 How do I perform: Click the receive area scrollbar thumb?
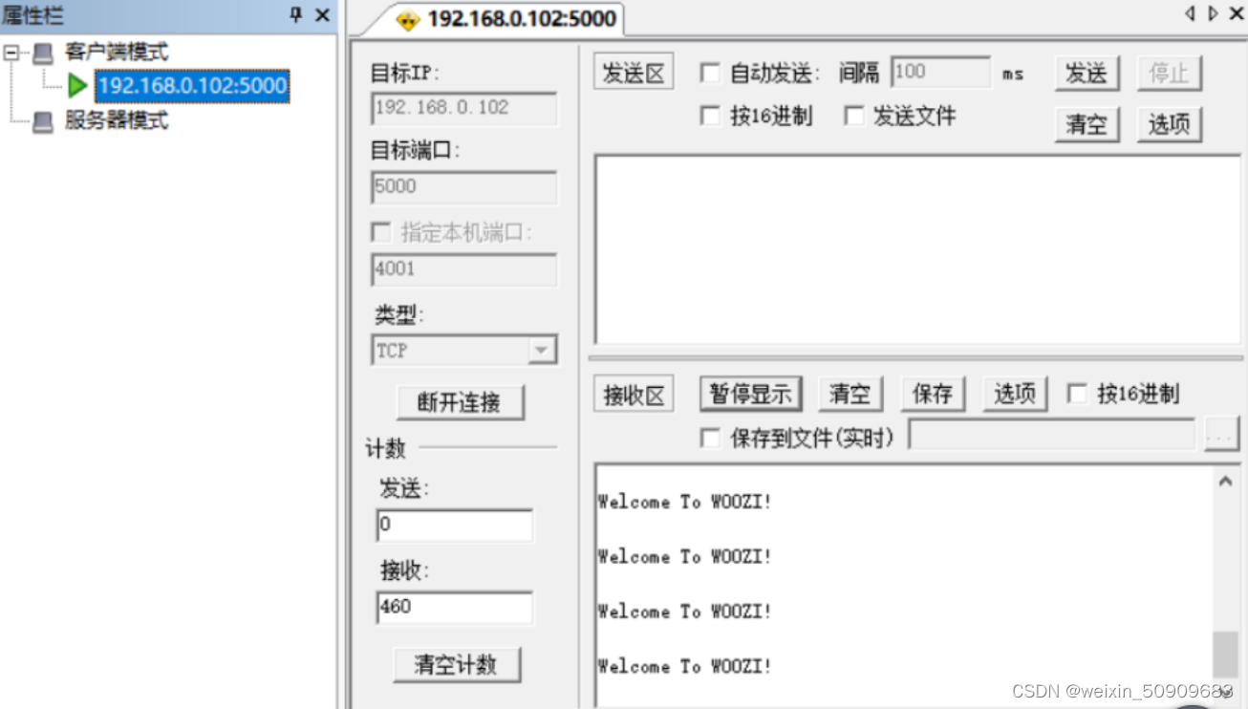pos(1225,655)
